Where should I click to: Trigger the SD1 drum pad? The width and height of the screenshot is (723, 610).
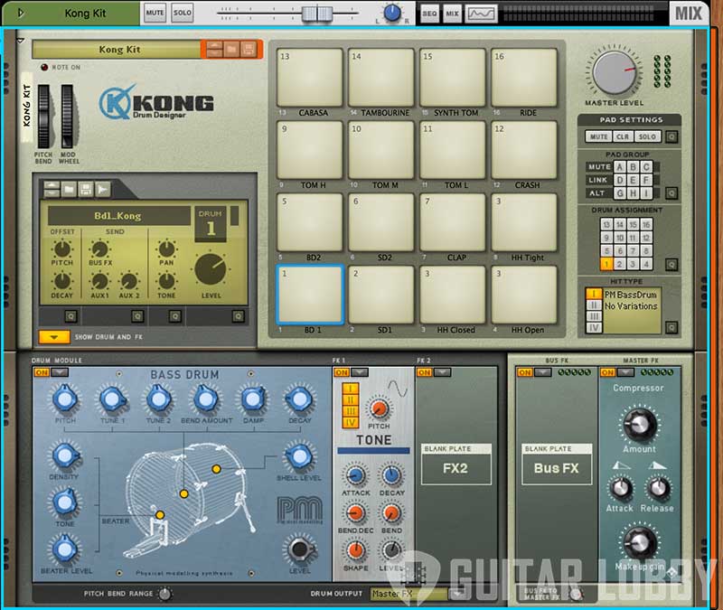[380, 295]
